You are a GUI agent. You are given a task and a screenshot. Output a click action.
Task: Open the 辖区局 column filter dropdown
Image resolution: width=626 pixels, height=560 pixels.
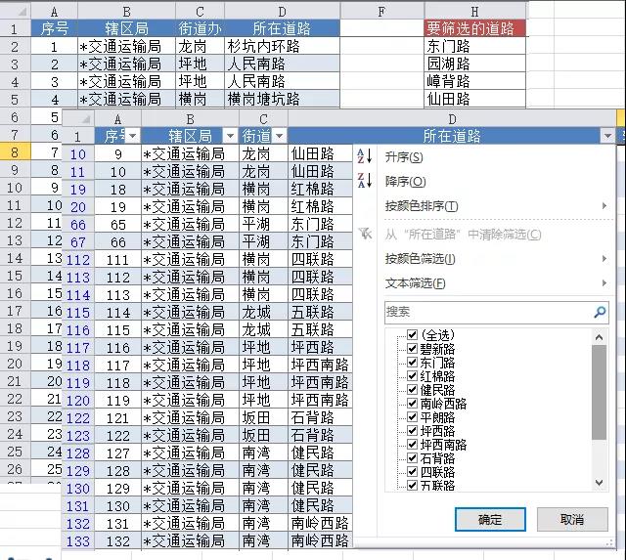(x=231, y=136)
